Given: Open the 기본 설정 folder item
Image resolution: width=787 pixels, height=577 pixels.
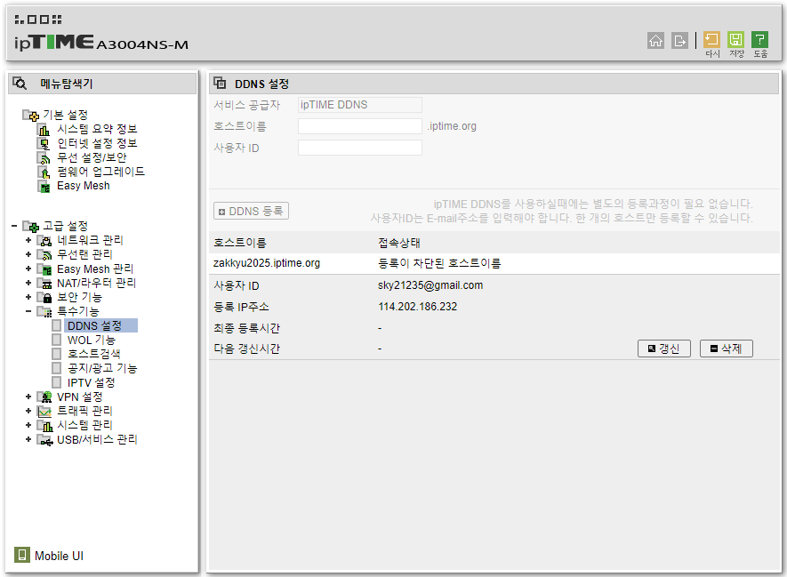Looking at the screenshot, I should pyautogui.click(x=65, y=116).
